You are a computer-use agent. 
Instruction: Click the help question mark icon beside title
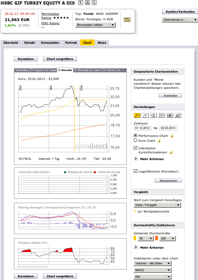click(x=80, y=2)
